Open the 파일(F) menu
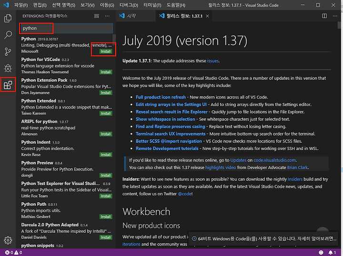 (x=21, y=5)
